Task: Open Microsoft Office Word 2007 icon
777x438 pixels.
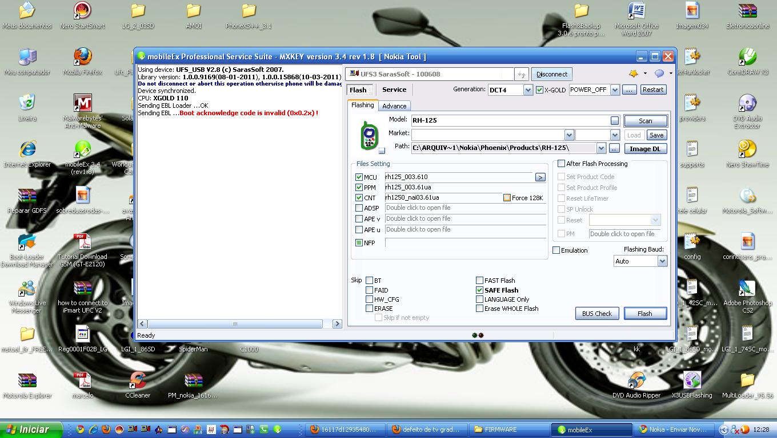Action: 636,19
